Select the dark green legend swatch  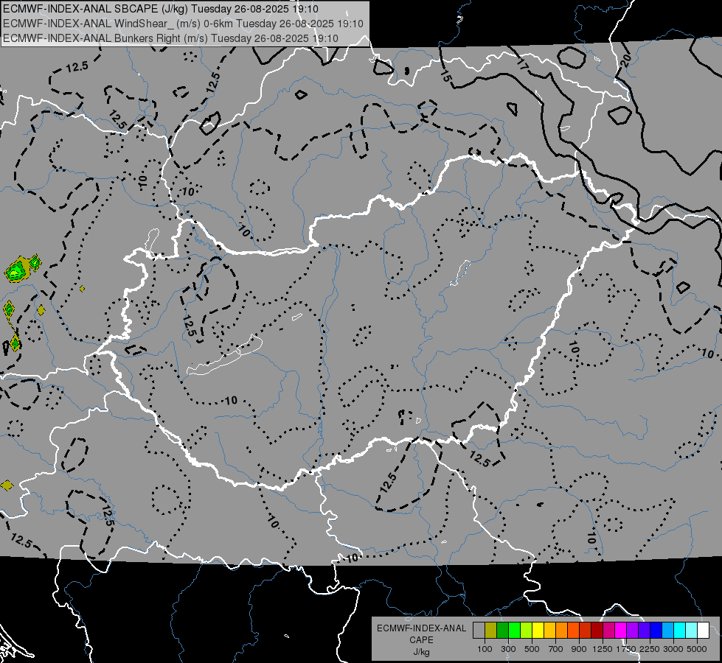tap(503, 630)
